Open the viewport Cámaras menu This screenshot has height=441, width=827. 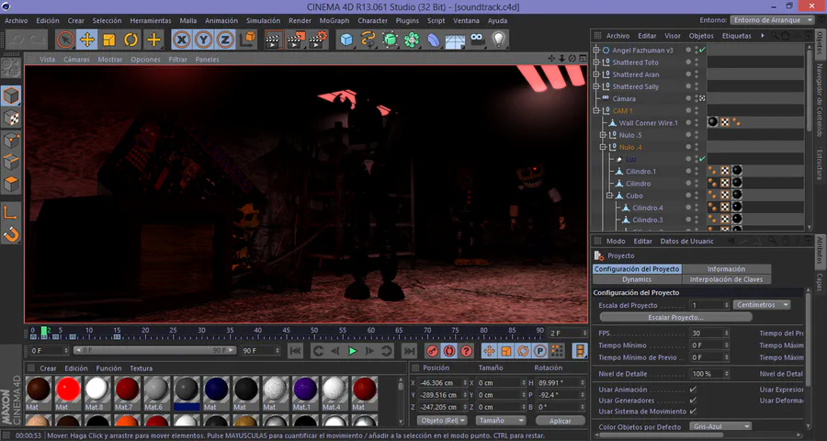(76, 60)
